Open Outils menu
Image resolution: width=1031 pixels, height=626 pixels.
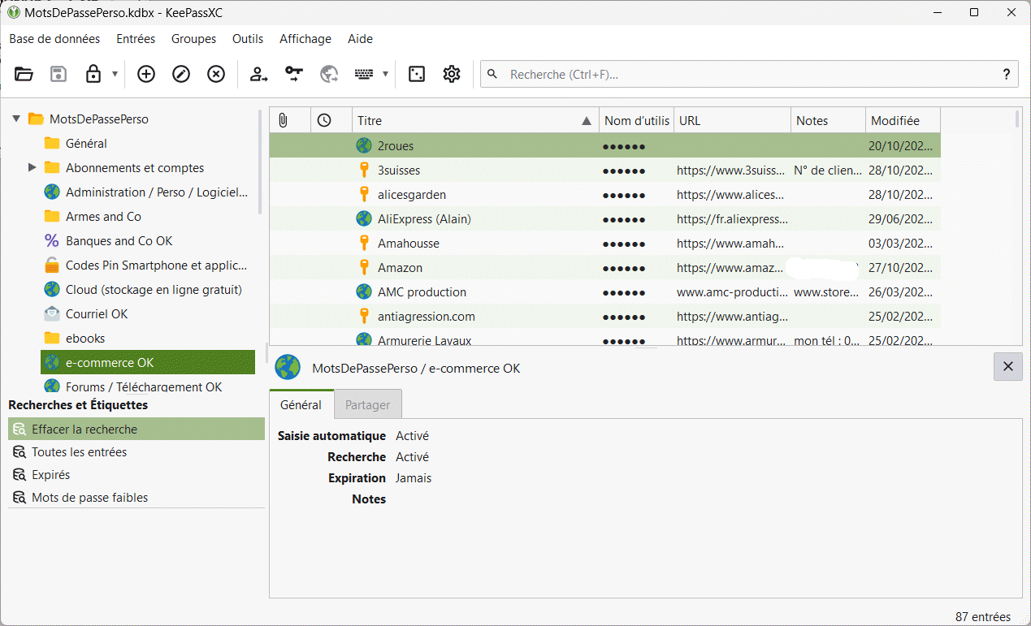coord(248,39)
